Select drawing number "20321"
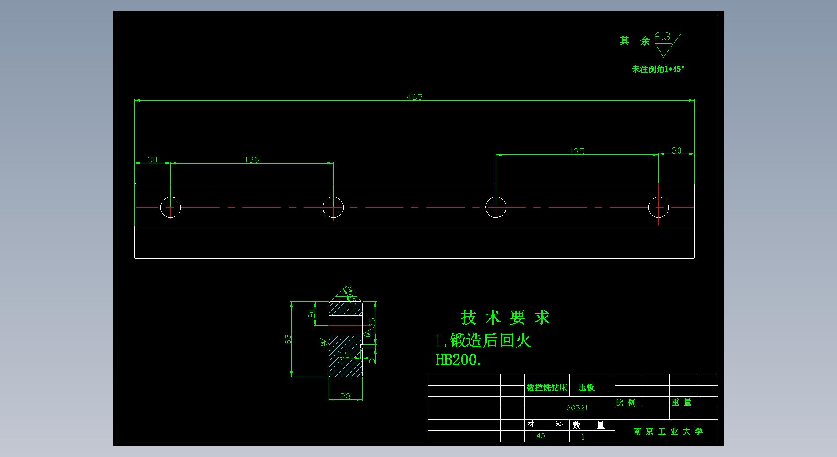The image size is (837, 457). 577,408
